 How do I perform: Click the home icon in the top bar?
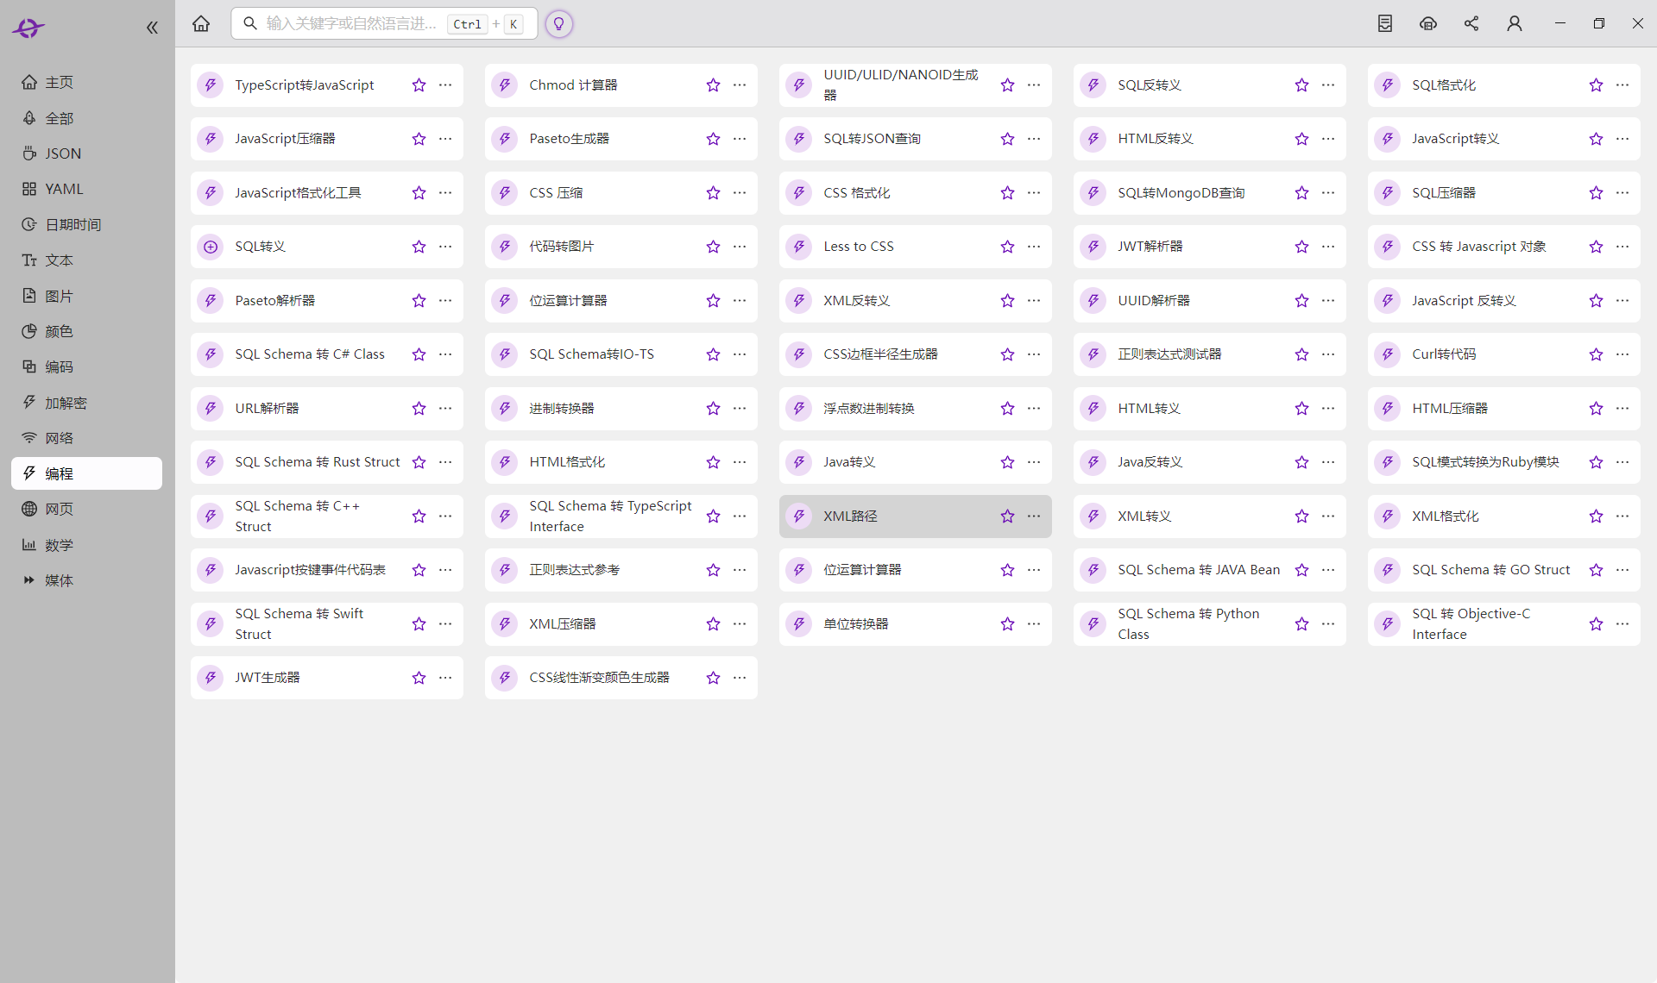201,23
